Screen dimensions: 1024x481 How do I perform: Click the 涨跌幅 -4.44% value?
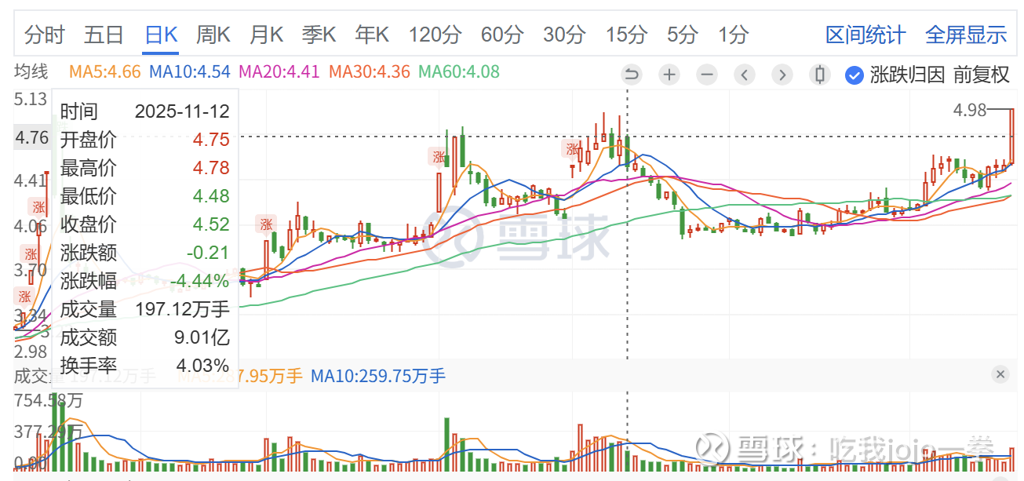coord(199,281)
